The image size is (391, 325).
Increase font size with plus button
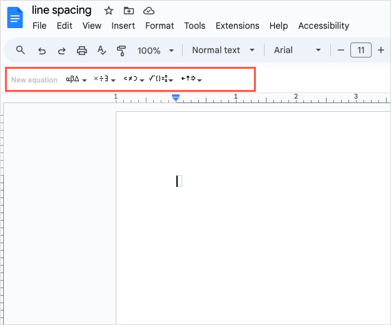[381, 50]
